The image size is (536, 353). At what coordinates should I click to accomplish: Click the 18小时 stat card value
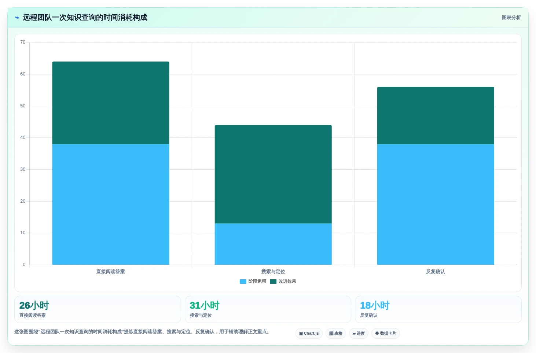(x=375, y=305)
